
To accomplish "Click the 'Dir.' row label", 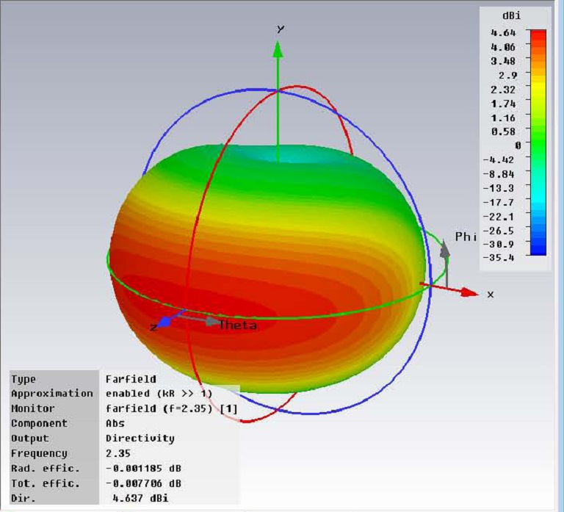I will tap(23, 498).
